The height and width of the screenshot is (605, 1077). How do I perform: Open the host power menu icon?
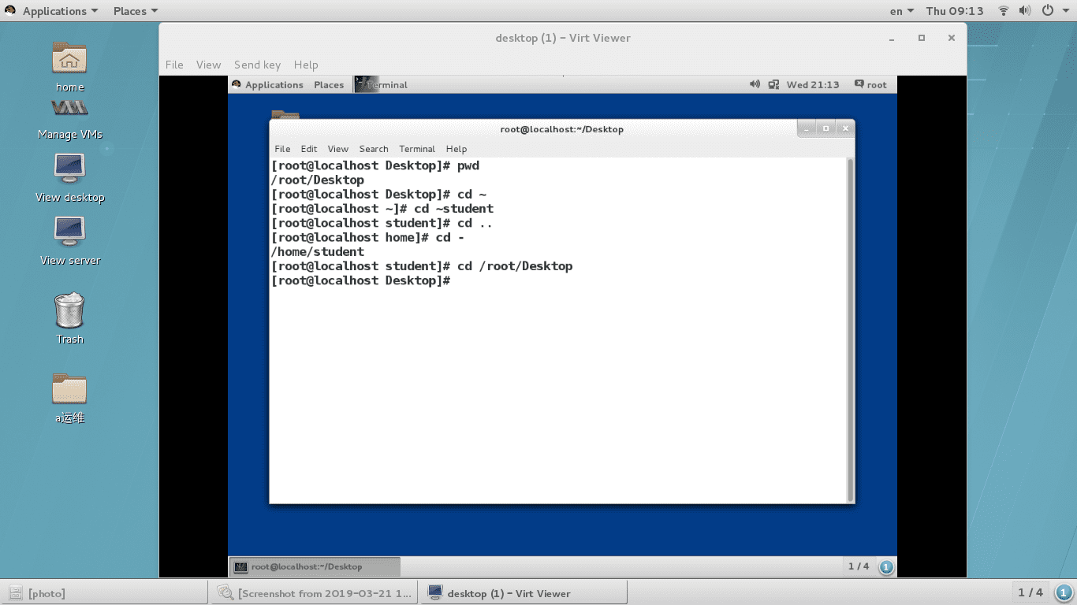[x=1048, y=11]
